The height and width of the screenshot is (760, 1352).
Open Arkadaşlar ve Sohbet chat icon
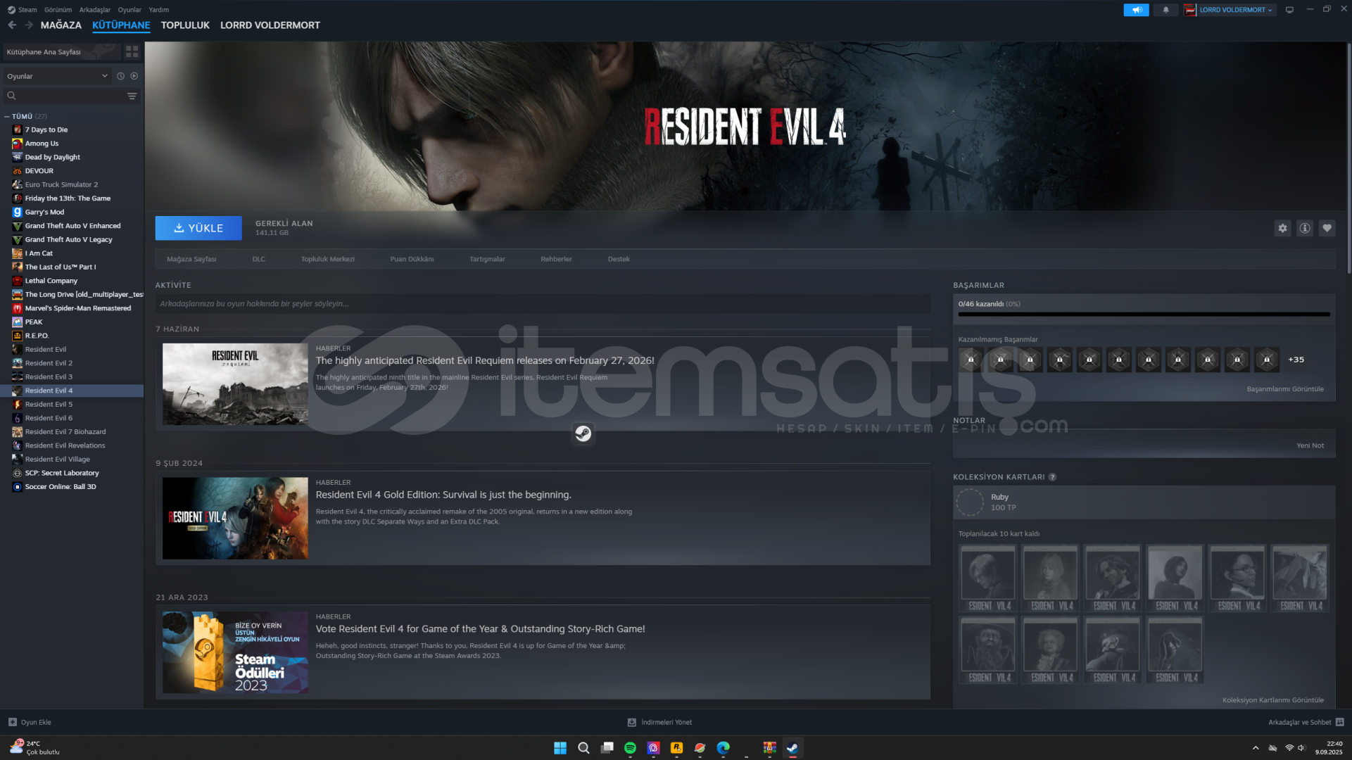point(1339,722)
